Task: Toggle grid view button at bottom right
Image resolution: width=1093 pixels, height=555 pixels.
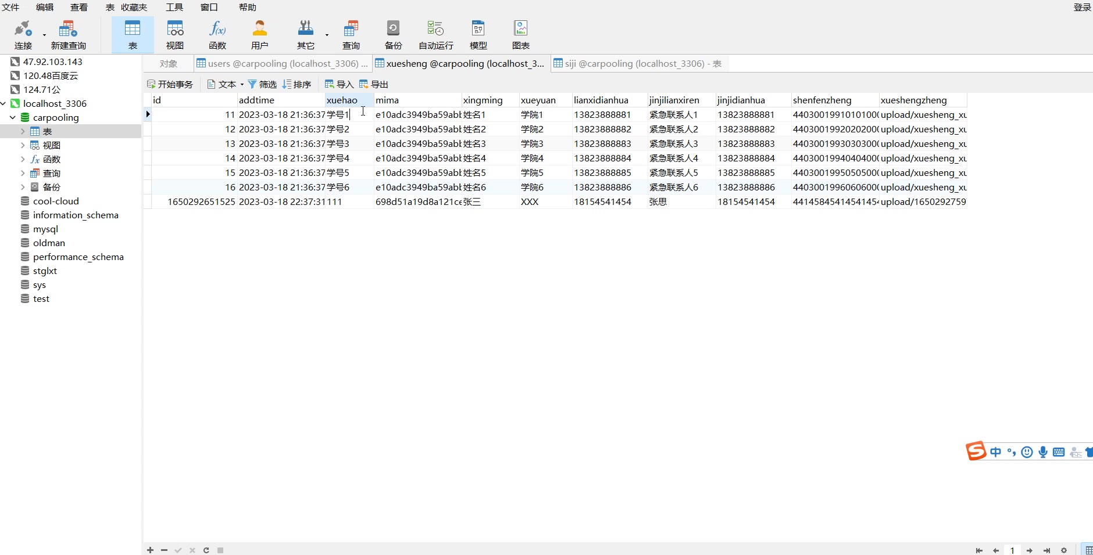Action: click(x=1088, y=550)
